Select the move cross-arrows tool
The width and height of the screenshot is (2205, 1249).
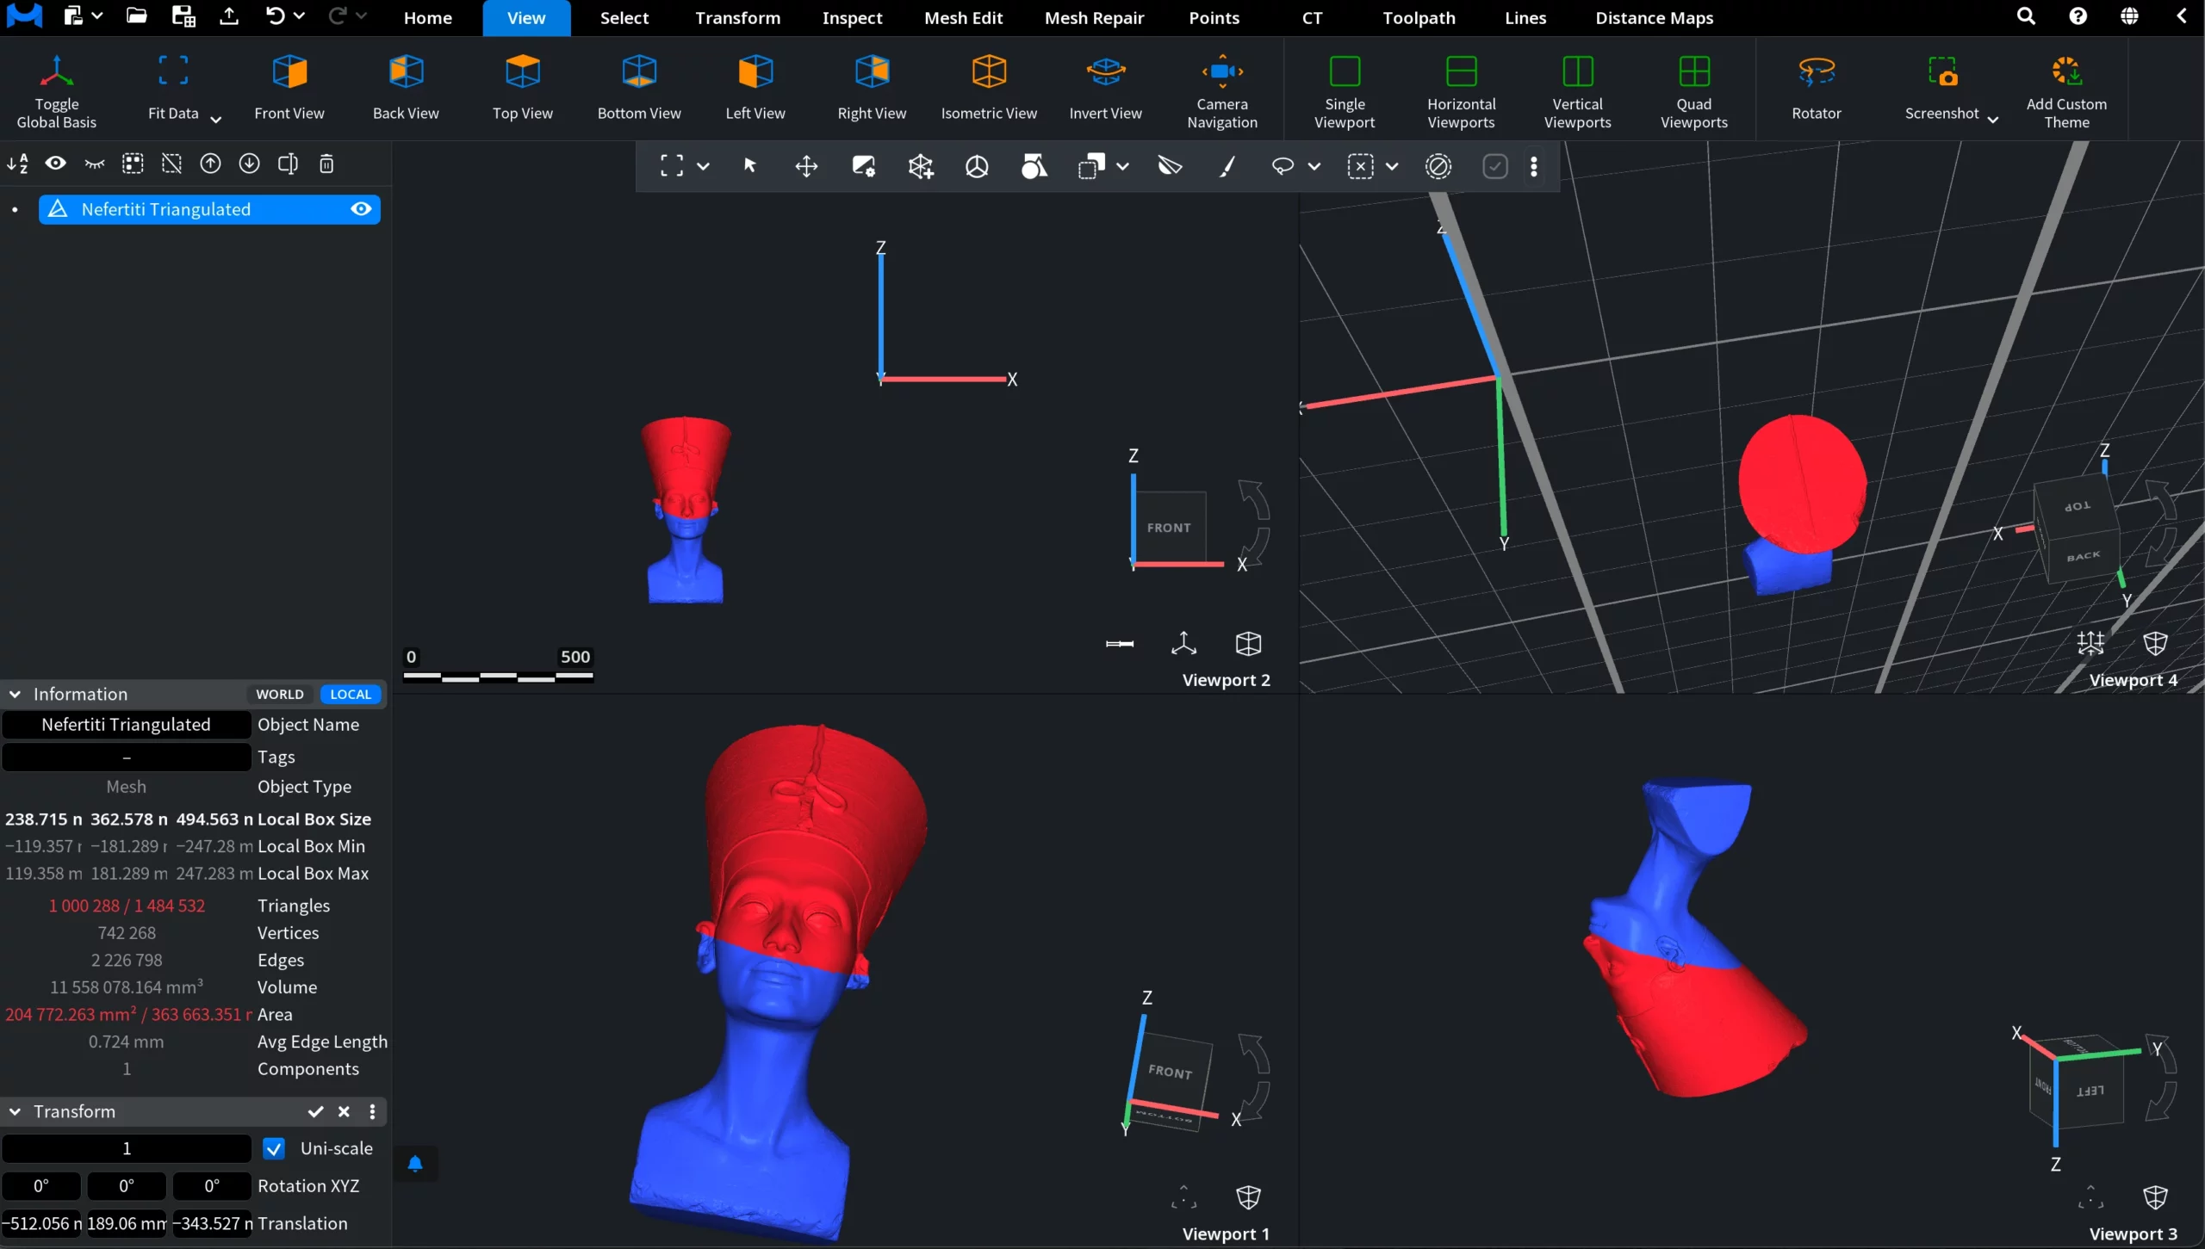point(806,166)
